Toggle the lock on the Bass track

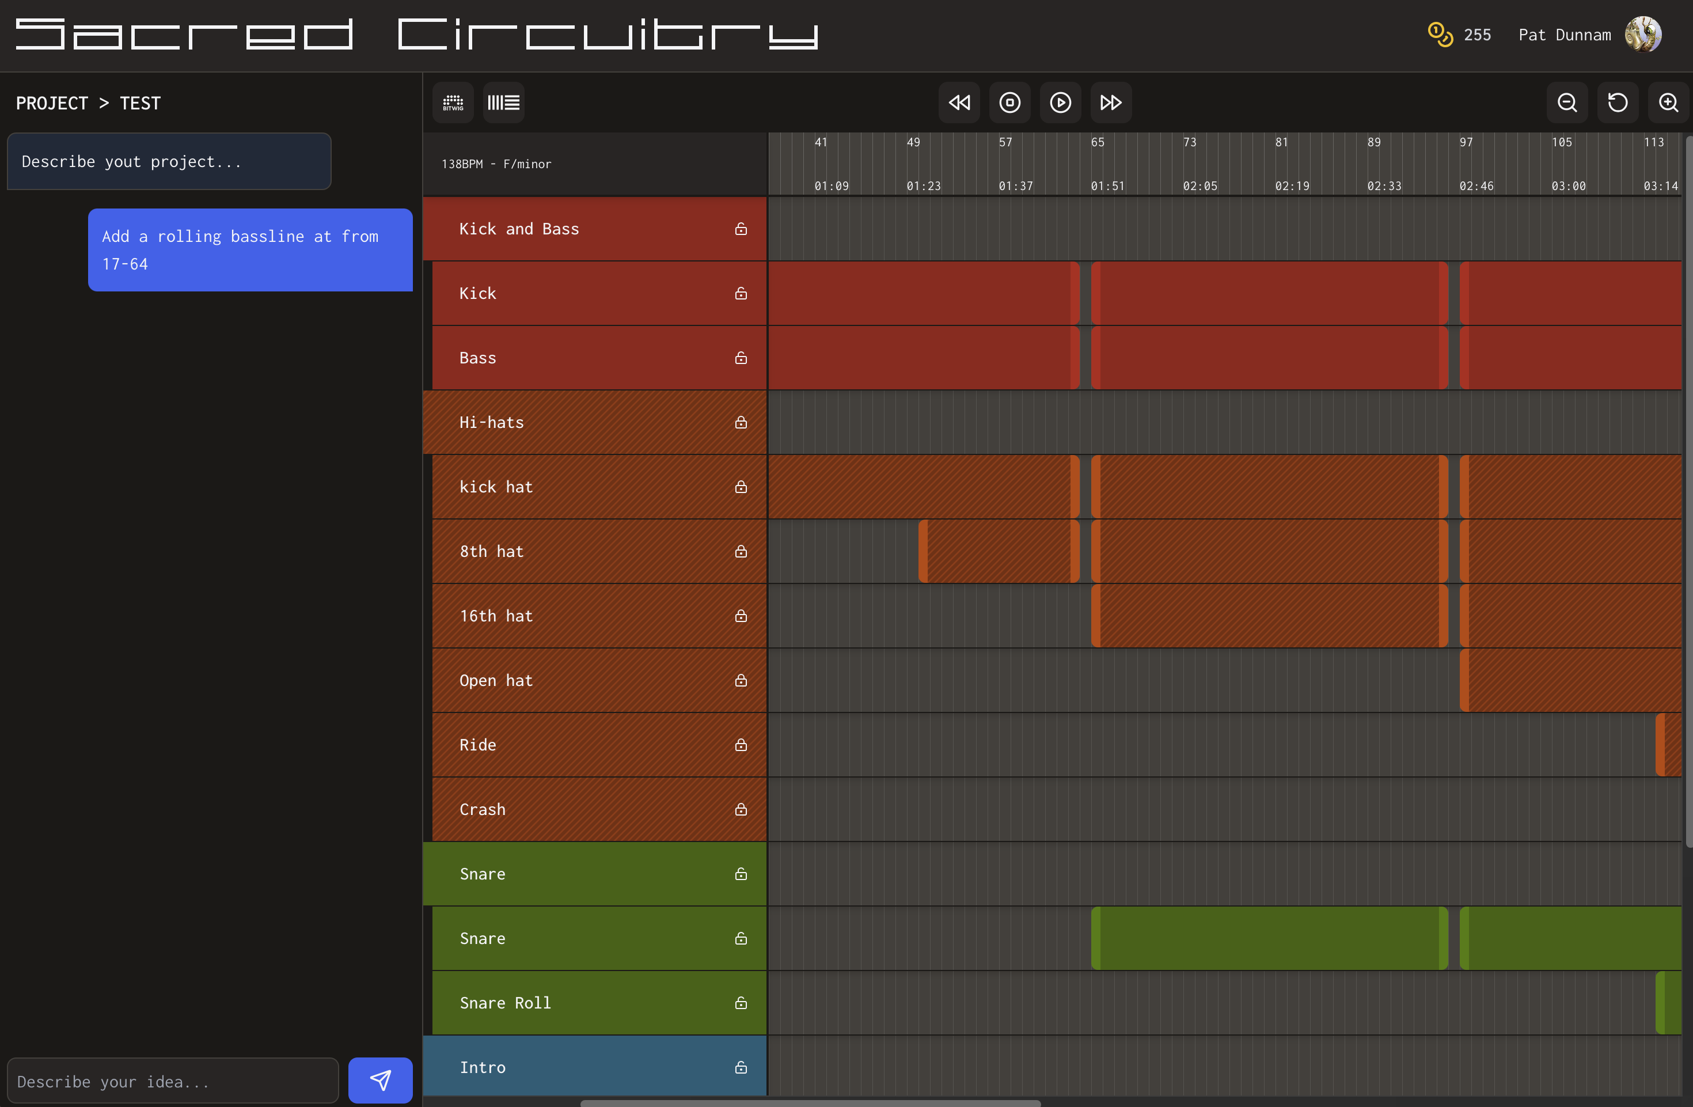[741, 358]
